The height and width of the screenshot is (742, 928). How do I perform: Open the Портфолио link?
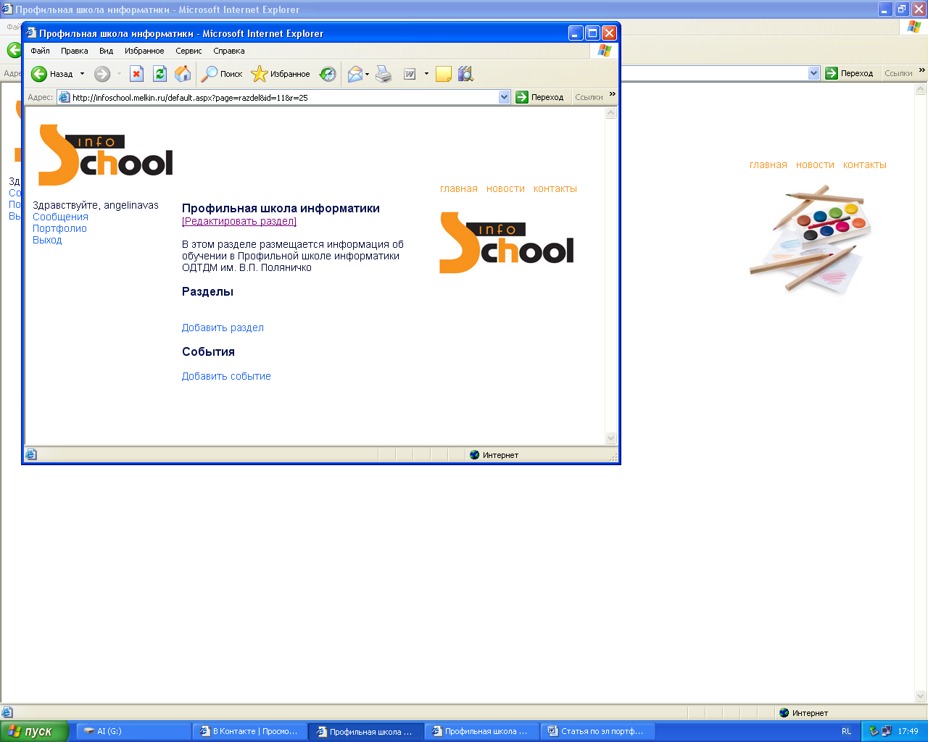click(59, 228)
